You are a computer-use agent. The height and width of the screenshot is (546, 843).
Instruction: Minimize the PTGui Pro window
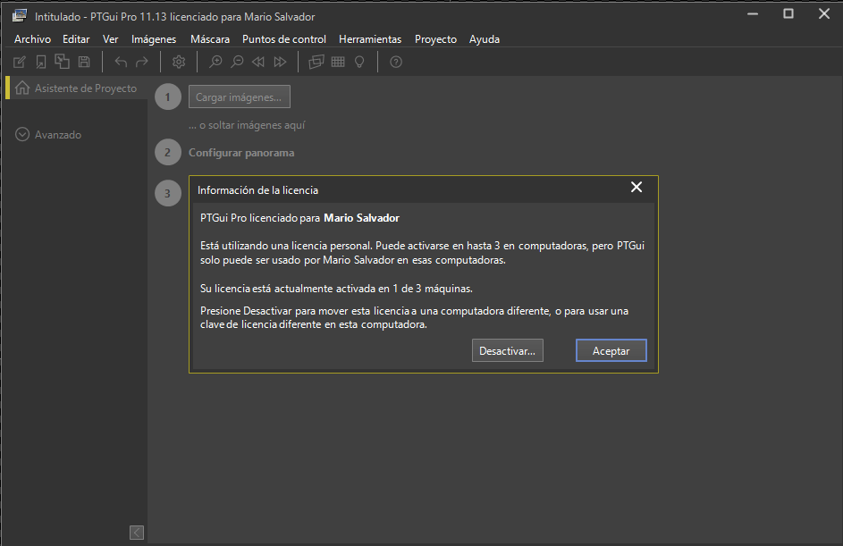coord(753,14)
